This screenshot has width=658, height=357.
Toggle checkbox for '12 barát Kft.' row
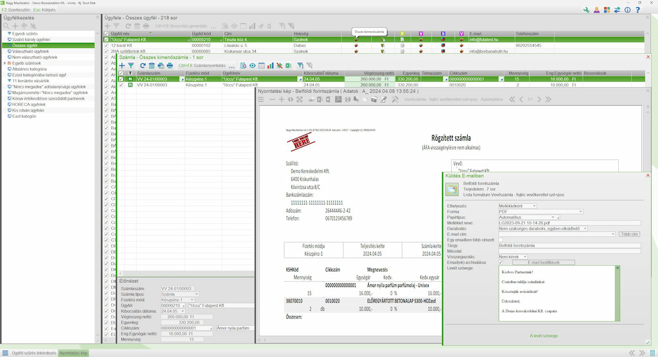pyautogui.click(x=107, y=46)
